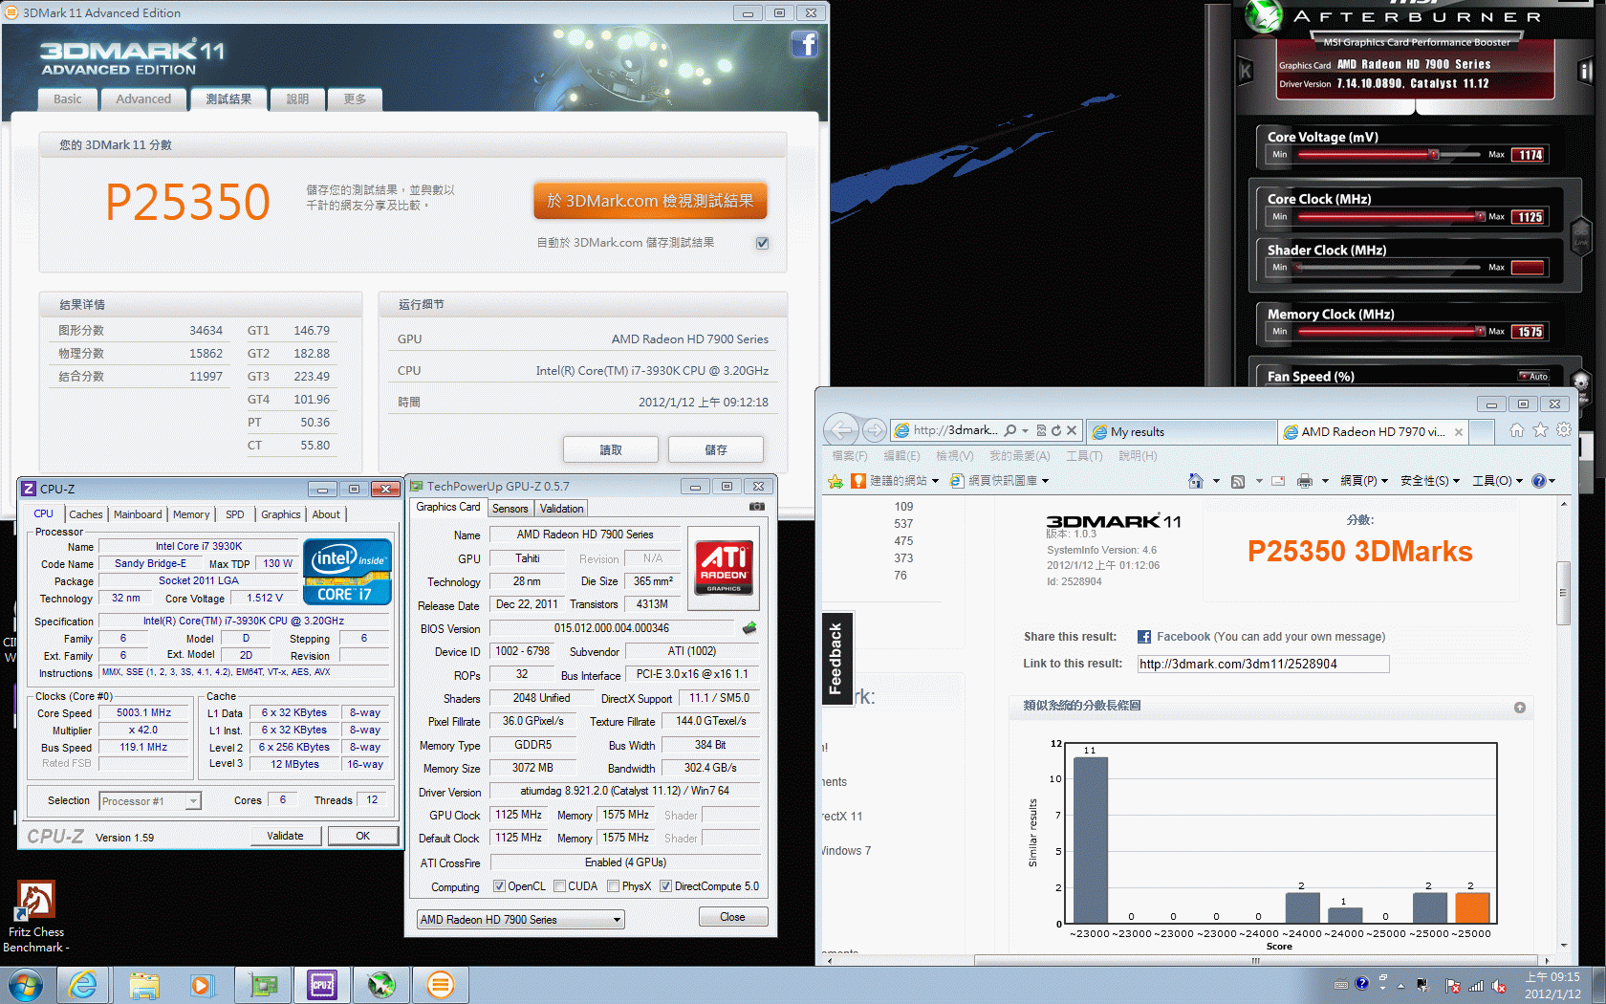The height and width of the screenshot is (1004, 1606).
Task: Expand the Web Slice Gallery dropdown in IE
Action: tap(1045, 481)
